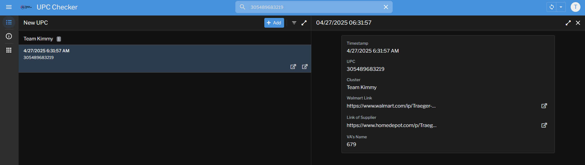This screenshot has width=585, height=165.
Task: Click the search magnifier icon
Action: (x=242, y=7)
